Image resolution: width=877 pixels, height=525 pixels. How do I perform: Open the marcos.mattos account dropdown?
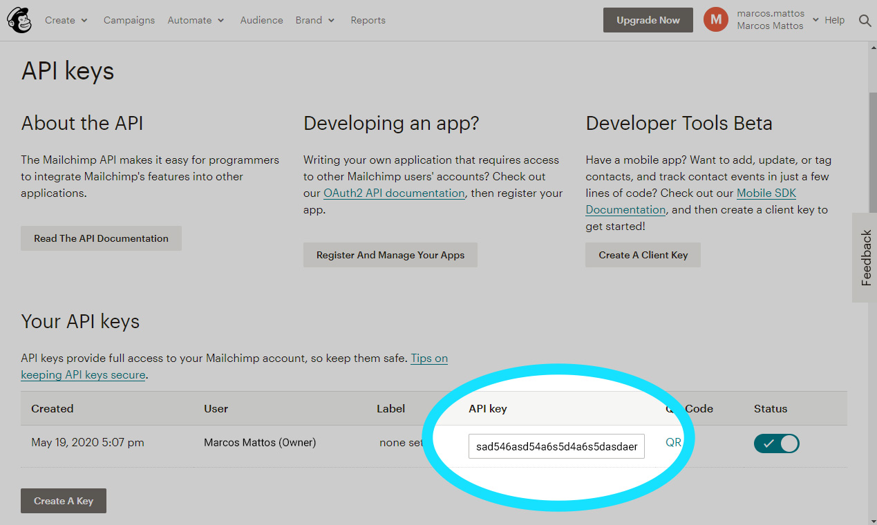coord(777,19)
